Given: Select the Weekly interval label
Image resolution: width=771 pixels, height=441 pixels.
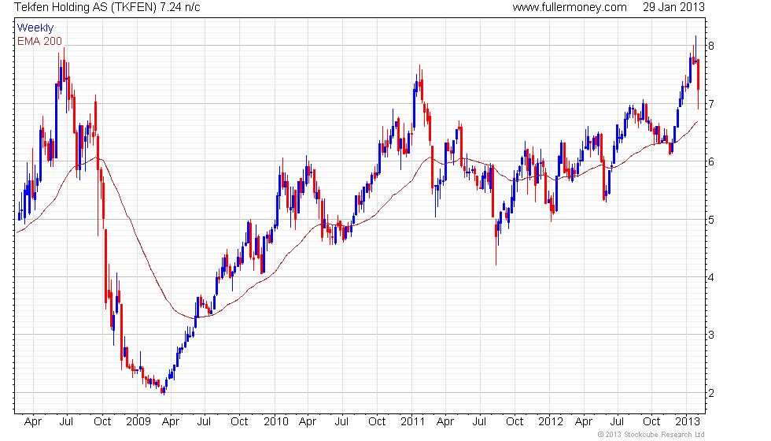Looking at the screenshot, I should 35,28.
